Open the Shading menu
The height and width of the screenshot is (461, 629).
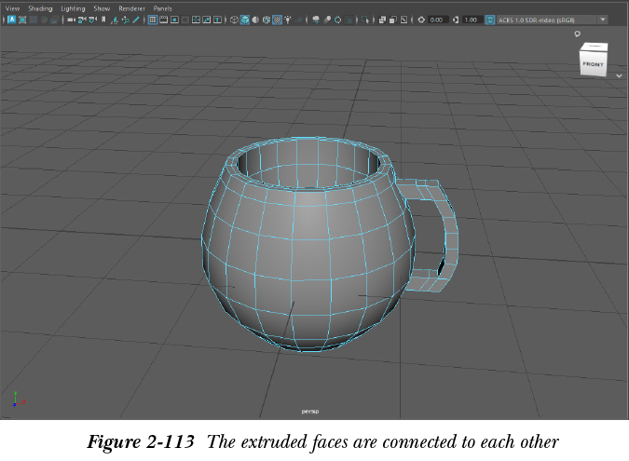point(40,8)
